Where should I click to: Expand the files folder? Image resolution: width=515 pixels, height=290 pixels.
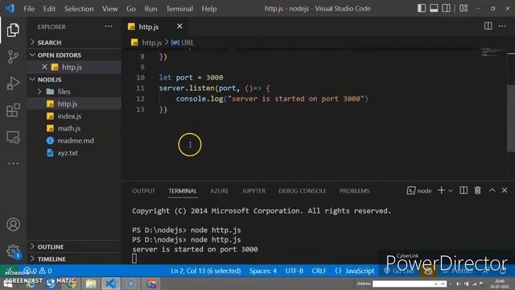[74, 91]
